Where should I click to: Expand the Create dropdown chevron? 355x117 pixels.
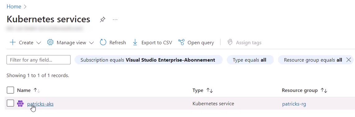coord(39,43)
